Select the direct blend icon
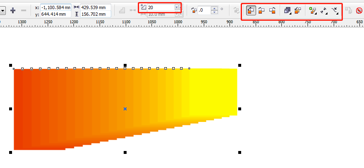Screen dimensions: 364x168 [x=251, y=10]
